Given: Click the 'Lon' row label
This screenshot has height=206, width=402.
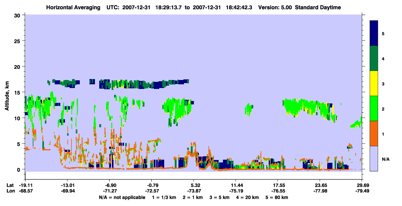Looking at the screenshot, I should 11,191.
